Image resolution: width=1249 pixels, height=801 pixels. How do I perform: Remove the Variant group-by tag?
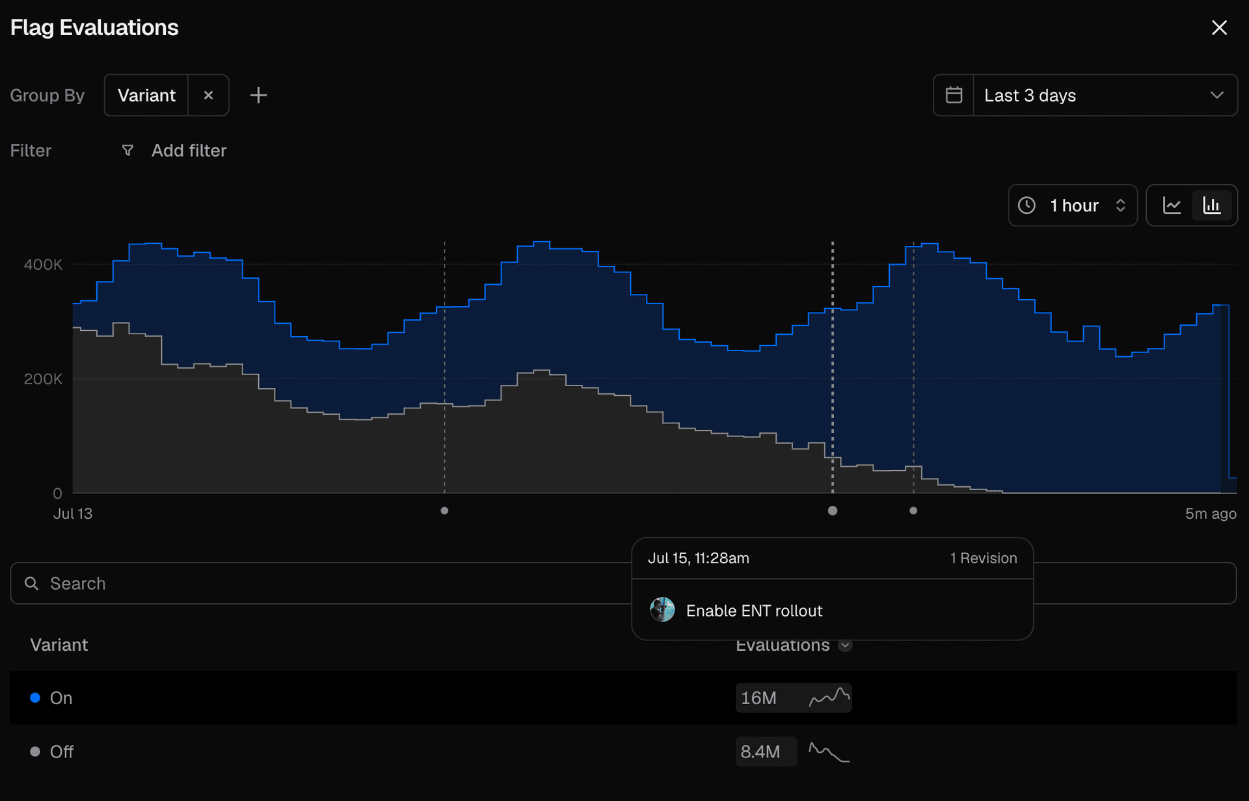coord(208,96)
